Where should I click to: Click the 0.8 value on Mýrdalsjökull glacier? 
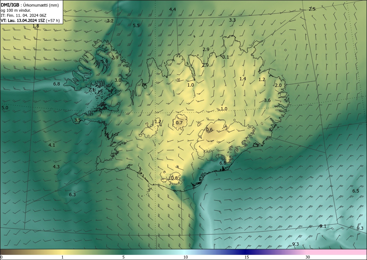174,178
